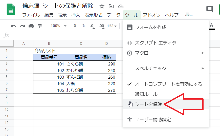Image resolution: width=220 pixels, height=136 pixels.
Task: Choose シートを保護 menu item
Action: [x=166, y=104]
